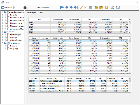140x105 pixels.
Task: Click the binoculars search icon
Action: 25,7
